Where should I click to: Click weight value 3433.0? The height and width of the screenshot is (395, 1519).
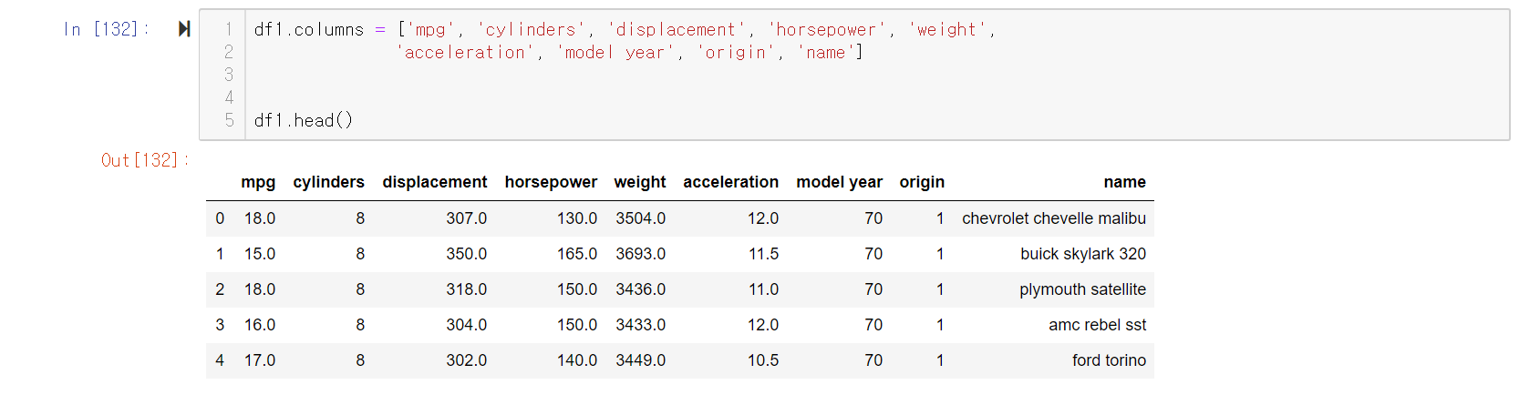click(640, 325)
